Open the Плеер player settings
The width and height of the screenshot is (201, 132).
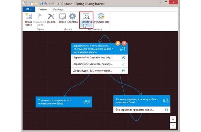(62, 16)
